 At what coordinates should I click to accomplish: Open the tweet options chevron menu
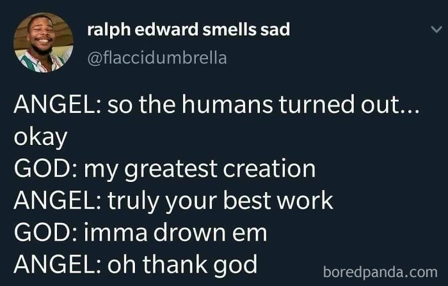[436, 30]
